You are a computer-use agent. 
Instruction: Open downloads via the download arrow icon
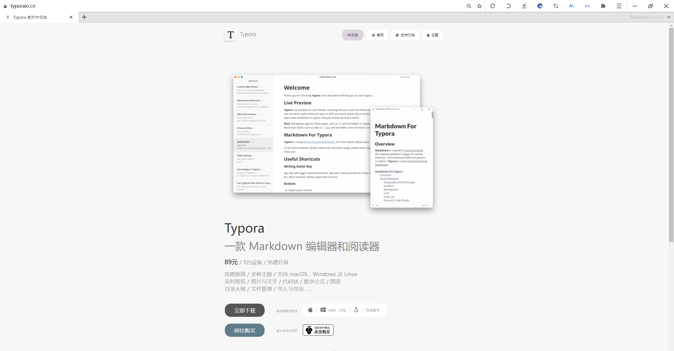pos(524,6)
